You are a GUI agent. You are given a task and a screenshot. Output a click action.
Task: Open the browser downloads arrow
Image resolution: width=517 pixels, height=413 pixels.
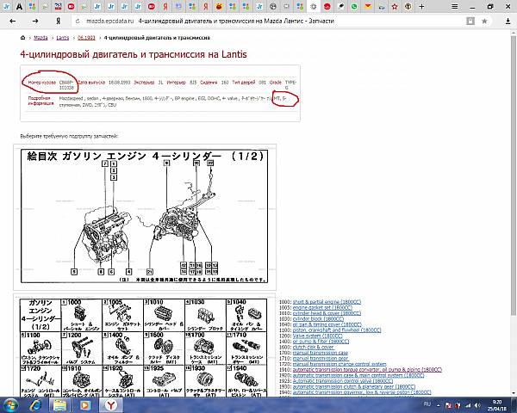508,21
